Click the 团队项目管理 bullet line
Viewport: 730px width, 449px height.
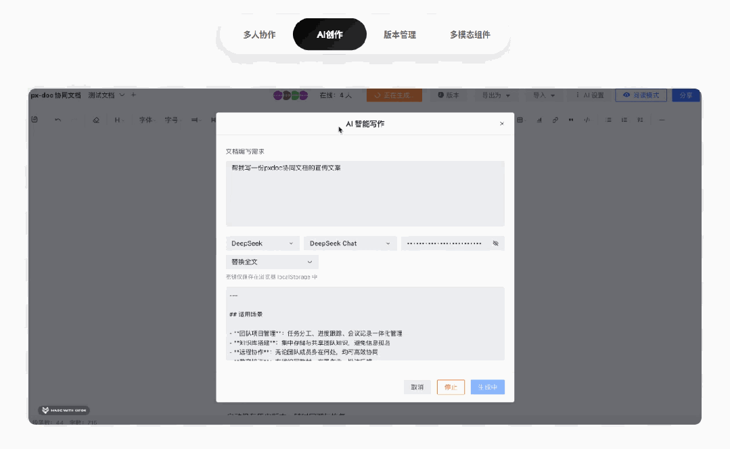click(x=316, y=333)
